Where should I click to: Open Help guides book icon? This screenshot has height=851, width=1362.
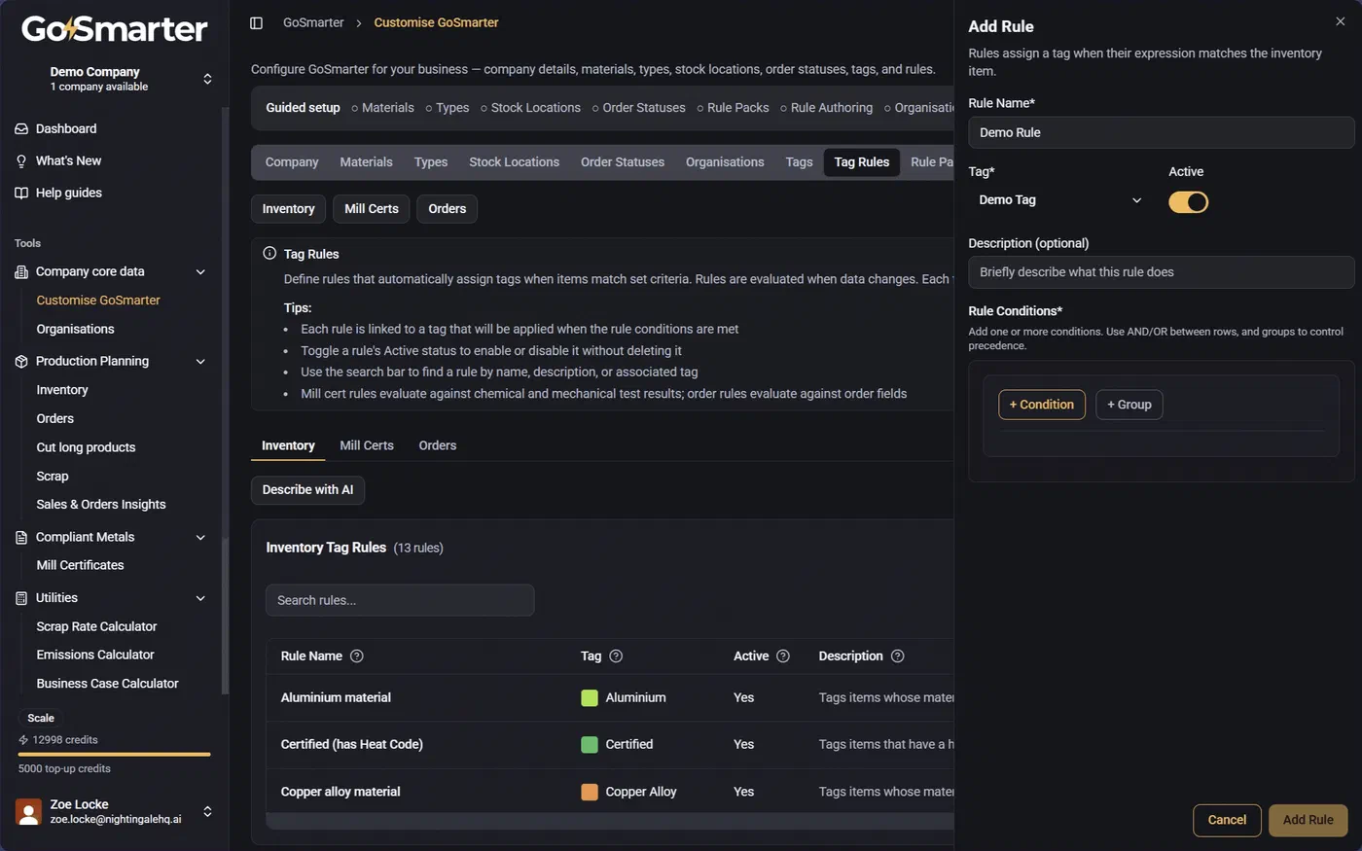pos(21,193)
